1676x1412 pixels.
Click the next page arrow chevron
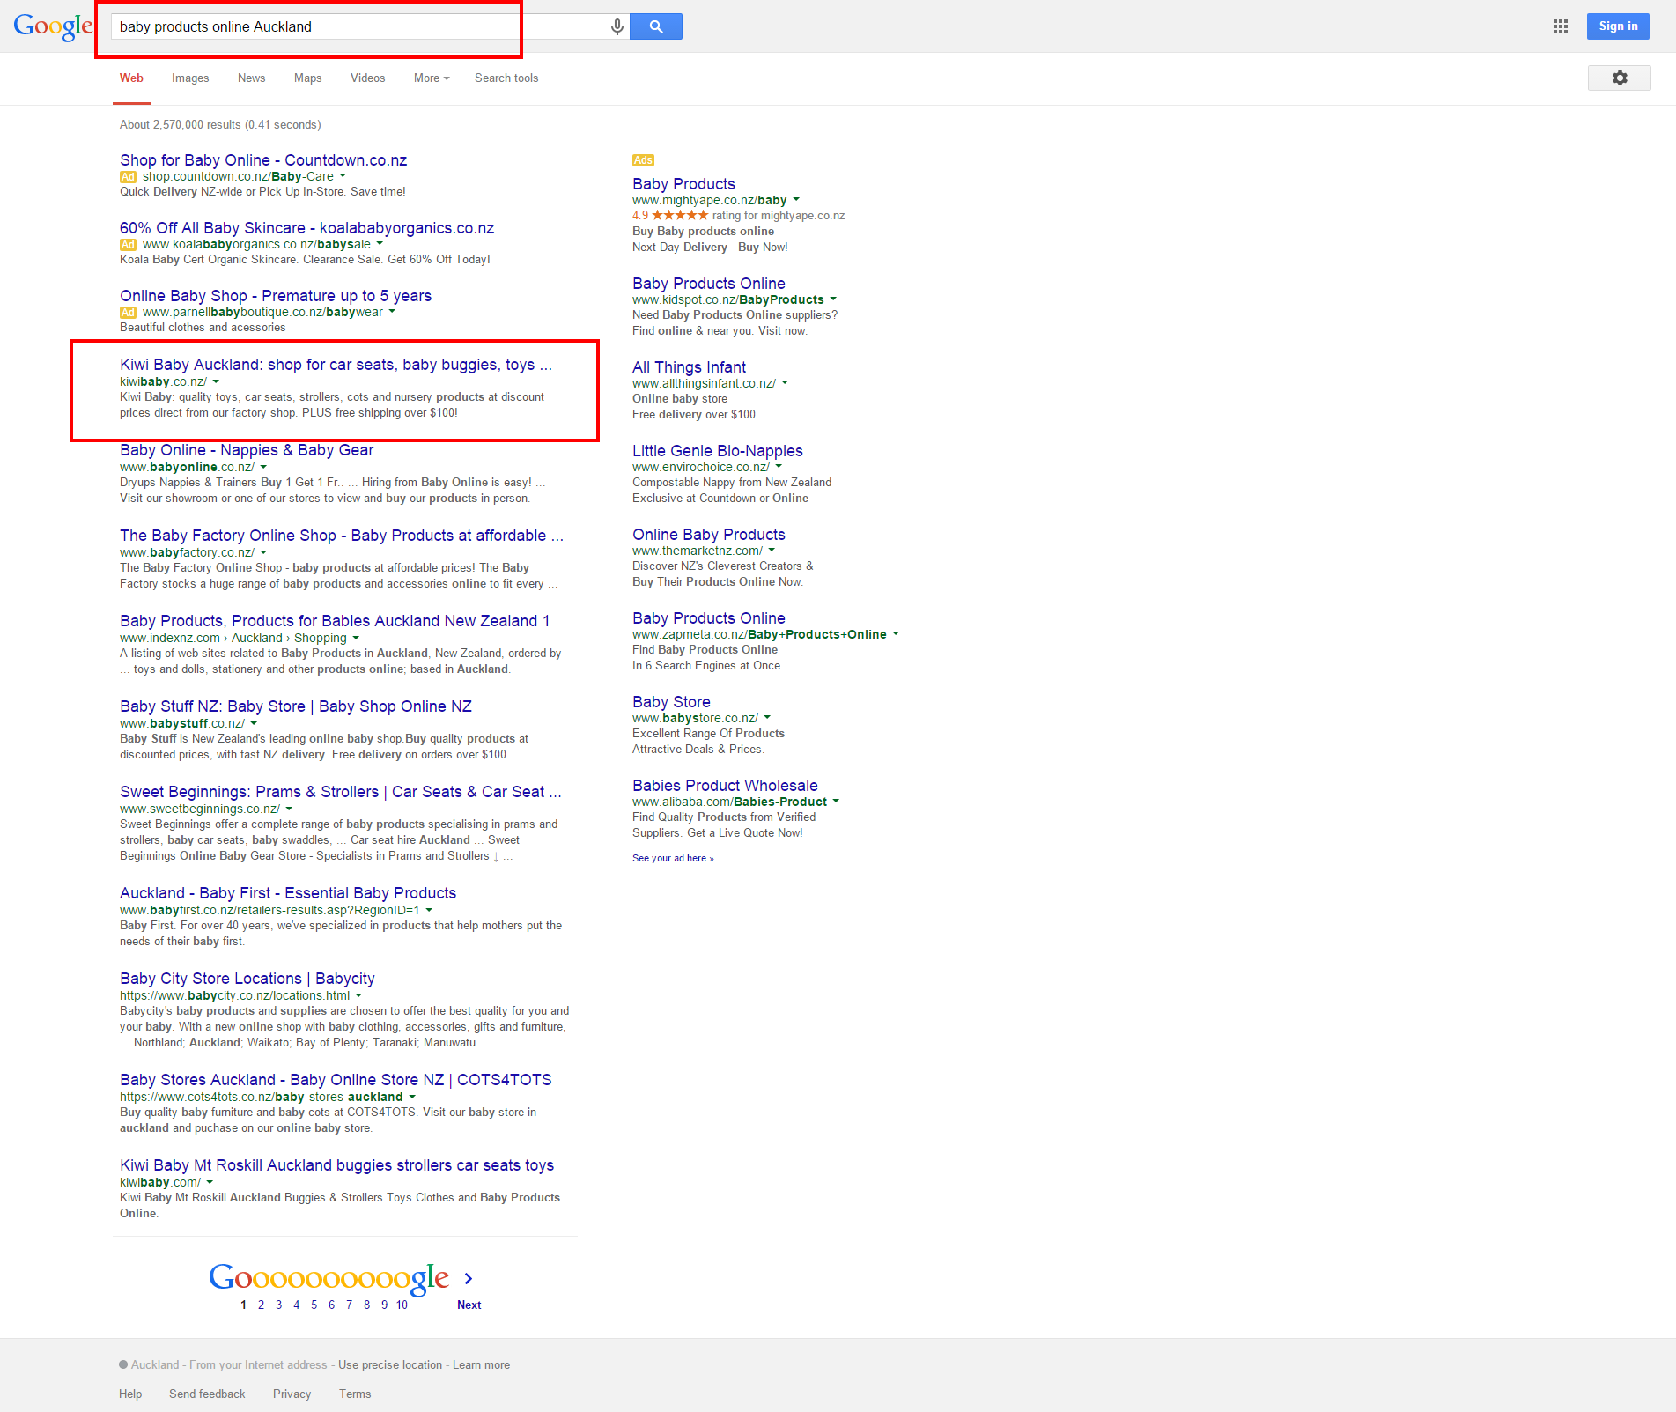click(x=469, y=1278)
